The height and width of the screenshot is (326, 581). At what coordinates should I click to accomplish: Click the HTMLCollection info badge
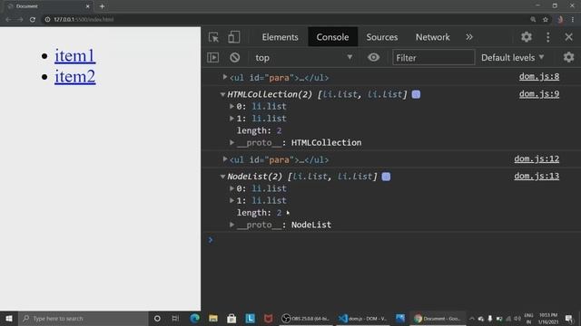tap(416, 94)
